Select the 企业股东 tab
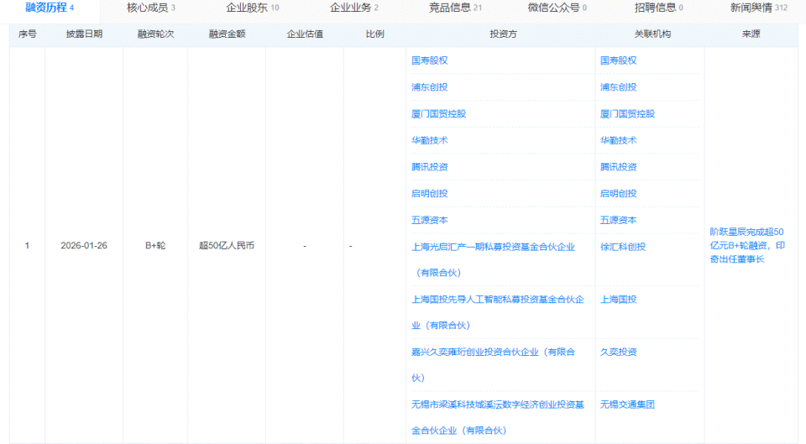 click(x=253, y=8)
